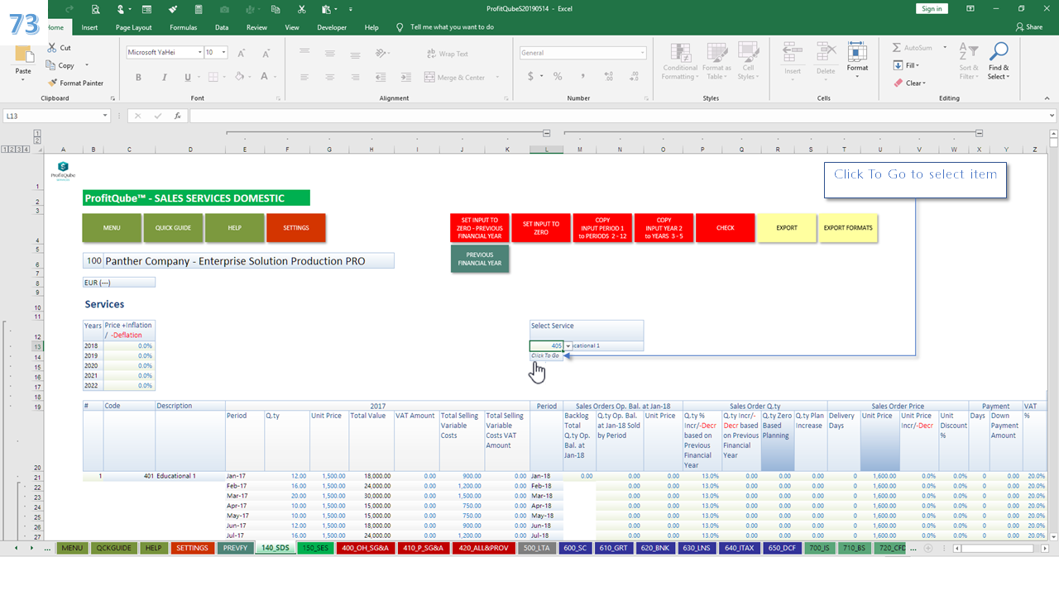Switch to the 150_SES sheet tab
The width and height of the screenshot is (1059, 595).
point(315,548)
